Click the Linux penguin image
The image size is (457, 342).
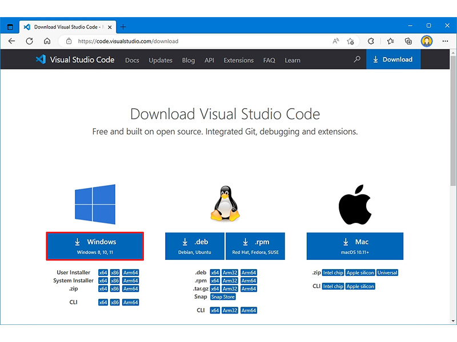225,203
